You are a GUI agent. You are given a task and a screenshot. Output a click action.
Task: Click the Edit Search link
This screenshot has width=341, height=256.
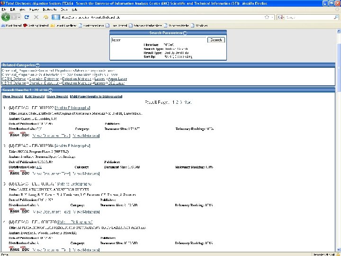click(x=35, y=96)
